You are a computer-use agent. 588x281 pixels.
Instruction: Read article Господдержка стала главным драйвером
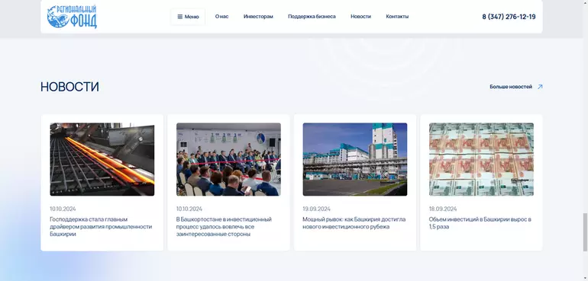tap(101, 227)
